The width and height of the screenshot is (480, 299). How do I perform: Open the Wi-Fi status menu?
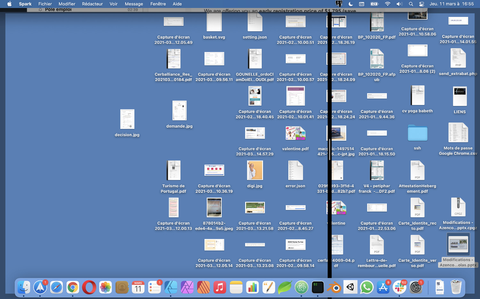[x=388, y=4]
